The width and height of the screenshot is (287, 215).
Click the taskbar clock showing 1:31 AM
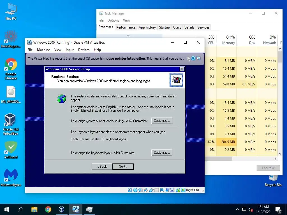click(x=263, y=209)
